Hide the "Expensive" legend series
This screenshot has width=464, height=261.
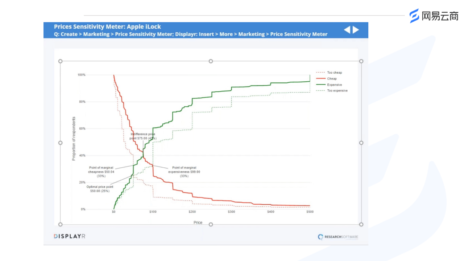click(334, 85)
